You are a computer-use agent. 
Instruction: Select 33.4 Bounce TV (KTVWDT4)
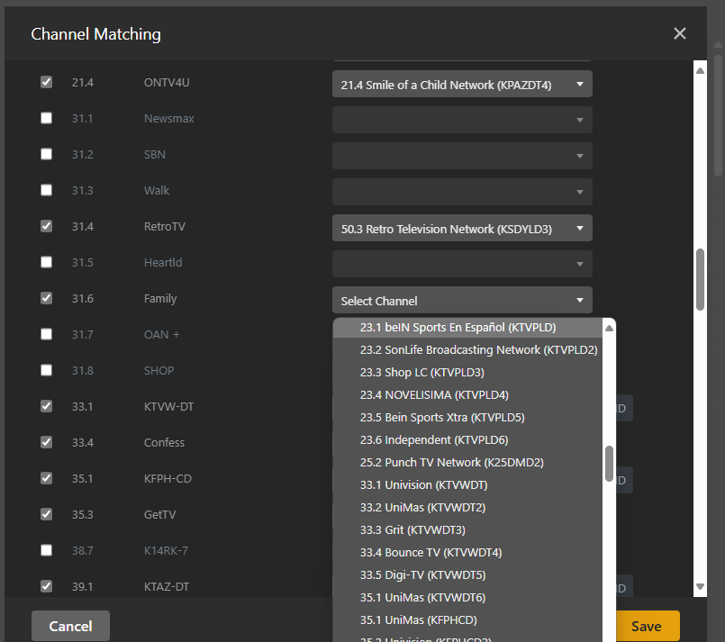point(467,553)
